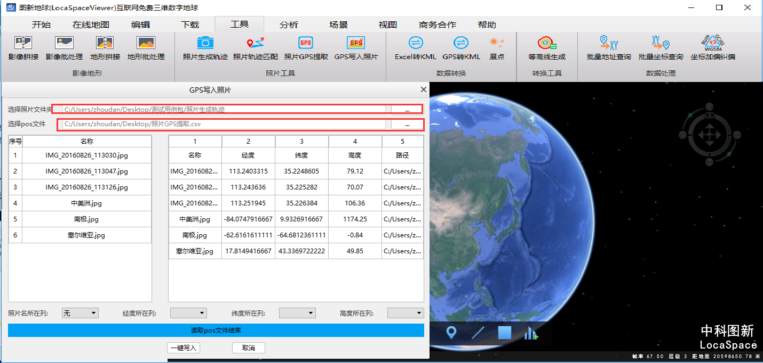Screen dimensions: 763x363
Task: Launch 批量坐标查询 batch coordinate lookup
Action: (661, 48)
